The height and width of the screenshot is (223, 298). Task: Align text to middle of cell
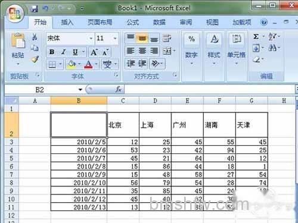pyautogui.click(x=142, y=38)
